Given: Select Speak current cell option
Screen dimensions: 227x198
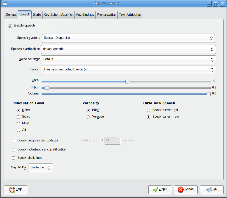Looking at the screenshot, I should pos(148,110).
